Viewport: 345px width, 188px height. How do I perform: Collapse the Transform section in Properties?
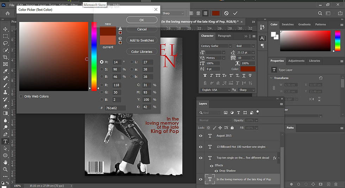pos(271,78)
